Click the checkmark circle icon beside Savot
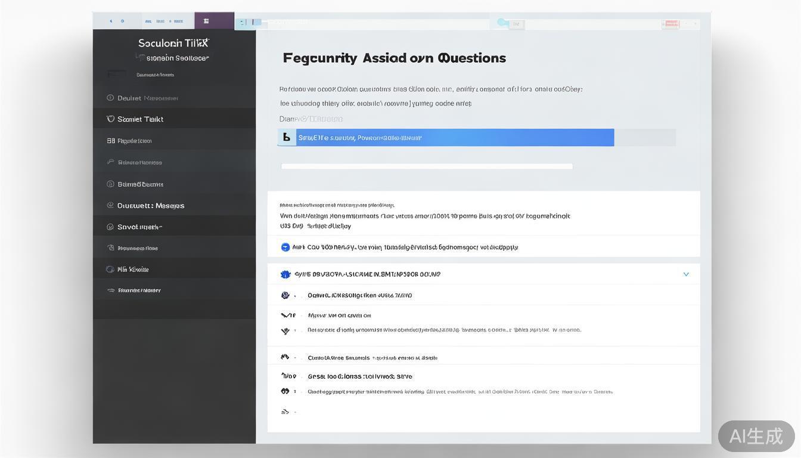 [x=110, y=227]
